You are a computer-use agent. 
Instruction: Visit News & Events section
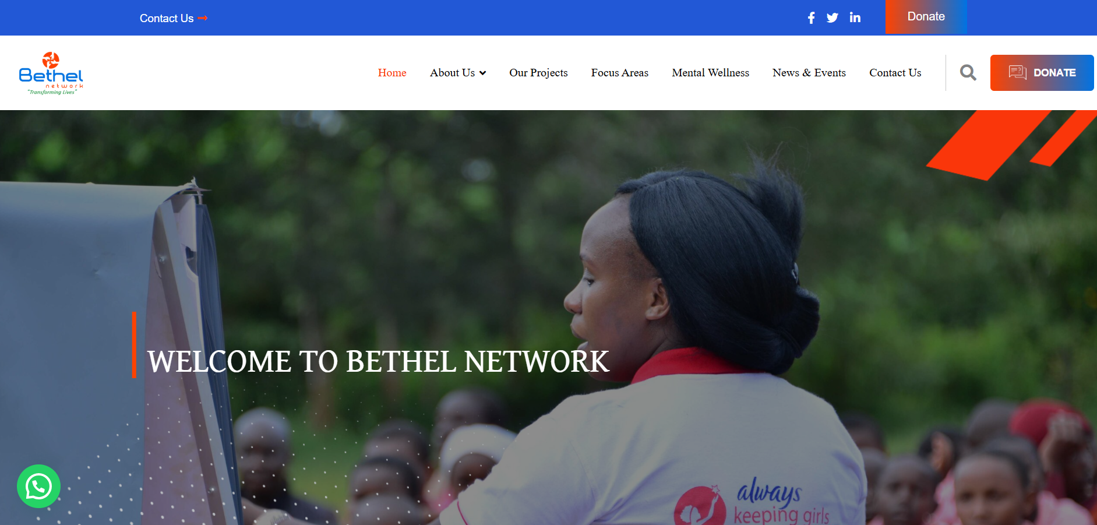[x=809, y=73]
